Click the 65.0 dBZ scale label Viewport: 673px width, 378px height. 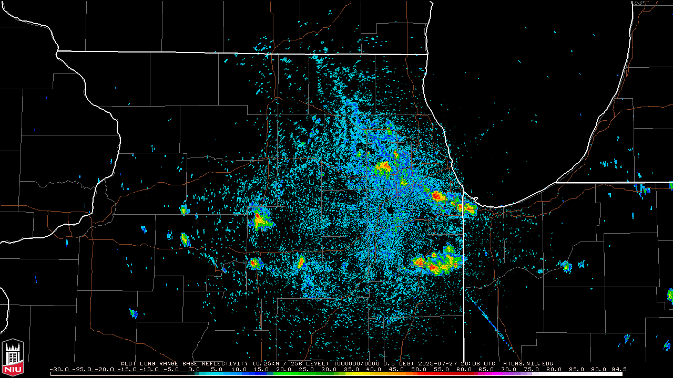[x=486, y=369]
